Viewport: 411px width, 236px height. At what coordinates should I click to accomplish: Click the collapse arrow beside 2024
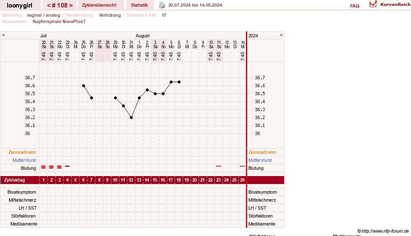(281, 35)
